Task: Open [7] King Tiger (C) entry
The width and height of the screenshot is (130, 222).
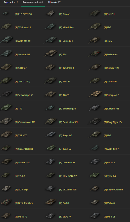Action: point(113,122)
